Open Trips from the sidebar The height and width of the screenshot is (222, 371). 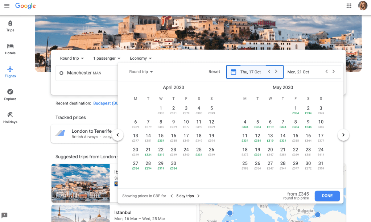tap(10, 26)
